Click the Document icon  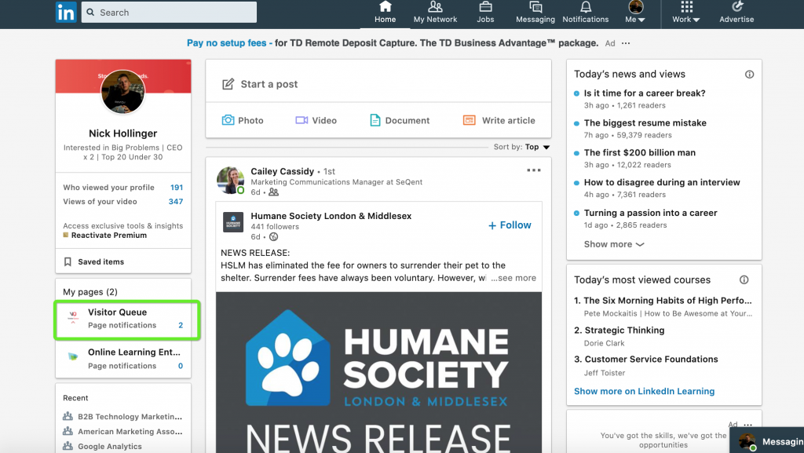(x=375, y=120)
